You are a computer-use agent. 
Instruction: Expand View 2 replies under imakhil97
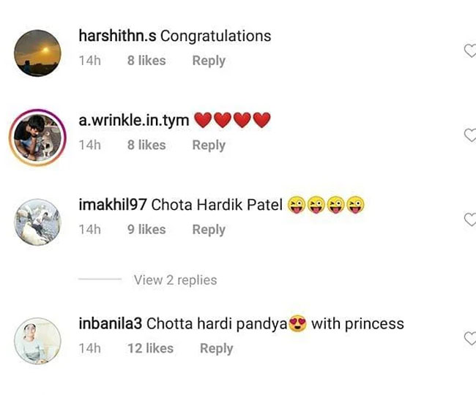pyautogui.click(x=176, y=280)
